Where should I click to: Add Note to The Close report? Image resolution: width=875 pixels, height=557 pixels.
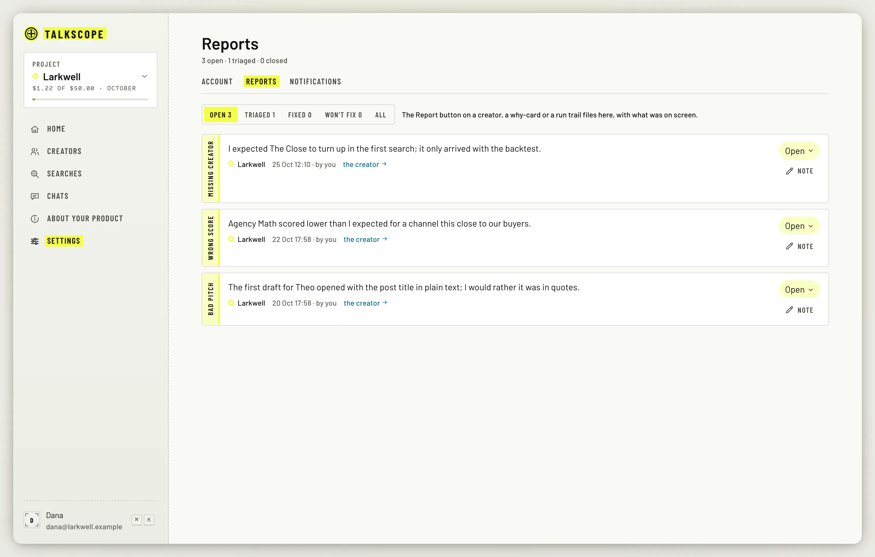(800, 171)
